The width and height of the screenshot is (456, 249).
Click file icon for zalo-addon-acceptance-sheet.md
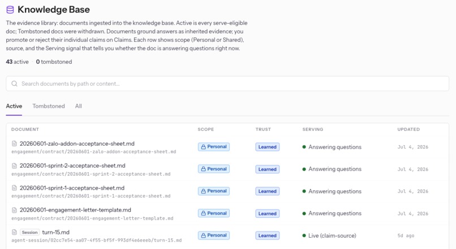[x=14, y=143]
